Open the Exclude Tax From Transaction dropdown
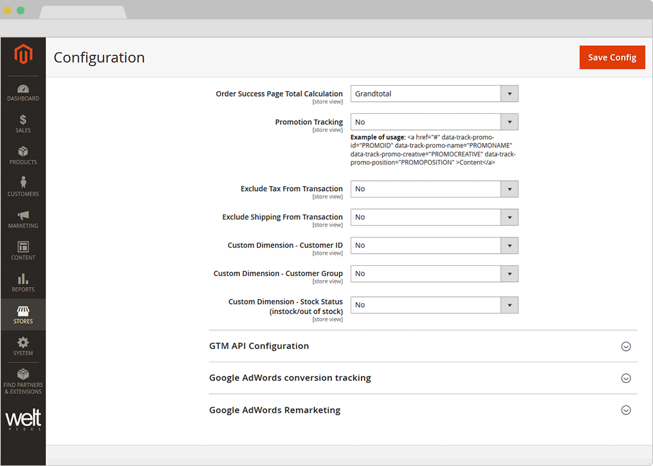653x466 pixels. click(434, 189)
